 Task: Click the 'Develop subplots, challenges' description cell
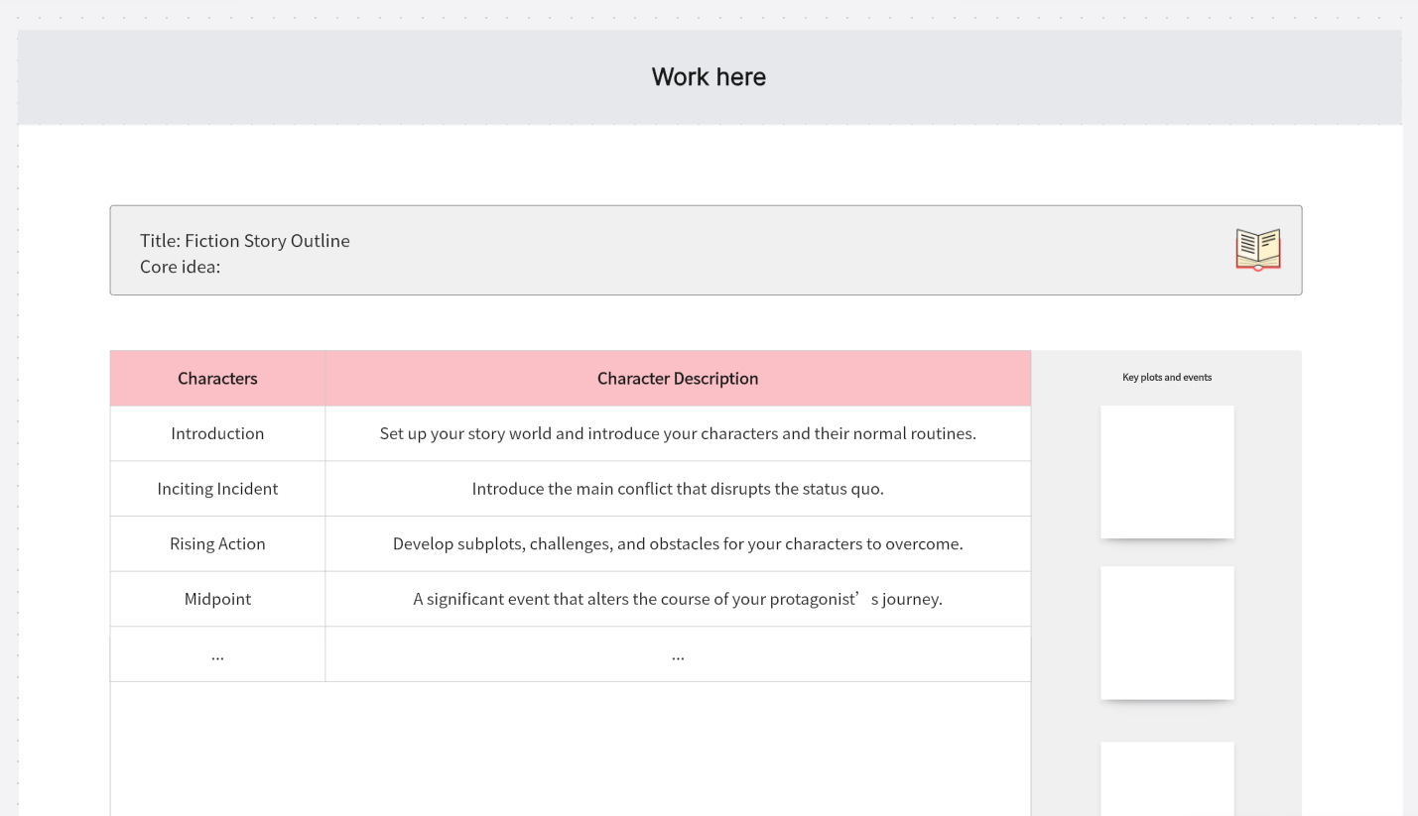(x=678, y=543)
